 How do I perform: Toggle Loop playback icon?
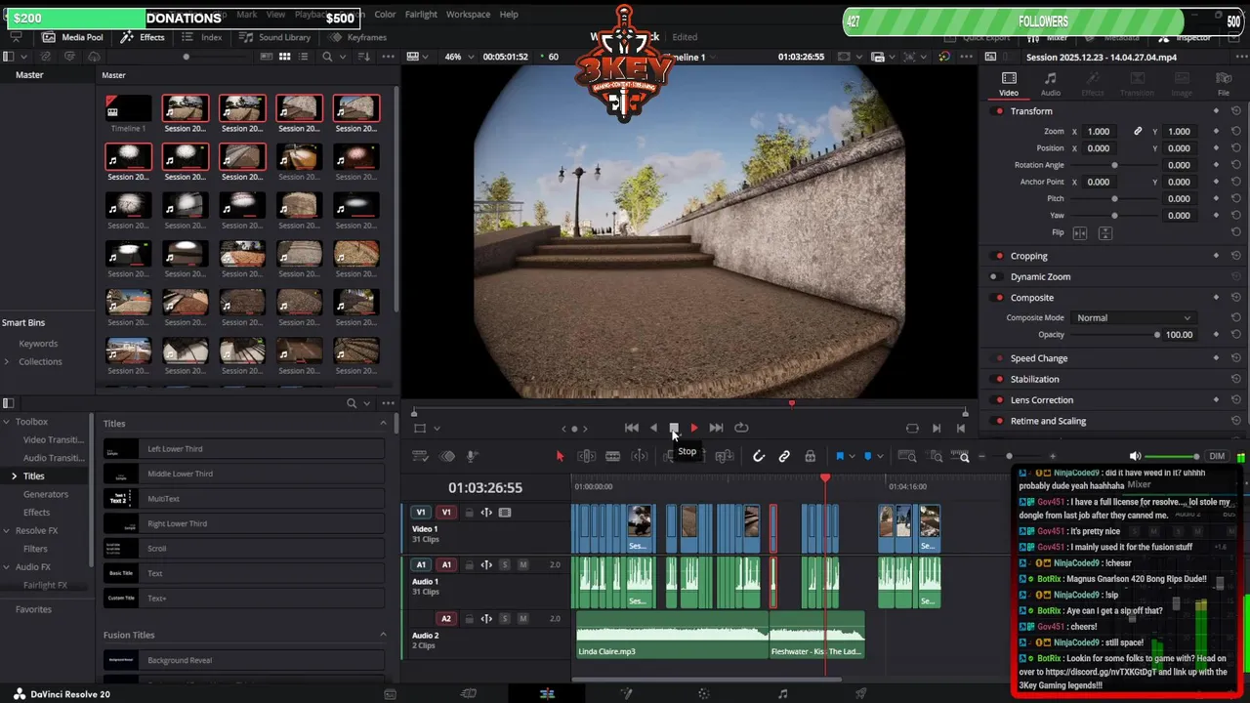tap(741, 428)
